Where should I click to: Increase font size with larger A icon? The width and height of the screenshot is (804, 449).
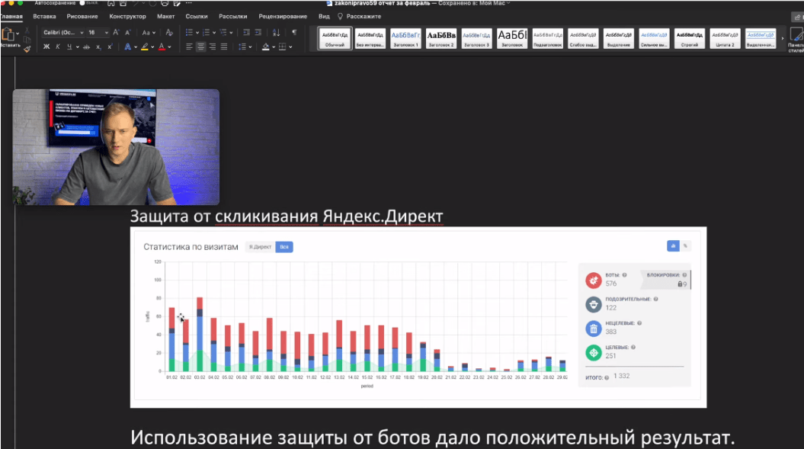coord(116,32)
